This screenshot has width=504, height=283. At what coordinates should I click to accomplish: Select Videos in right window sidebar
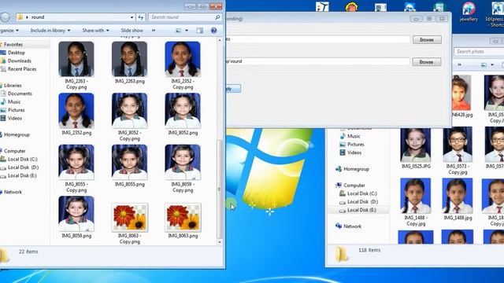pos(354,153)
